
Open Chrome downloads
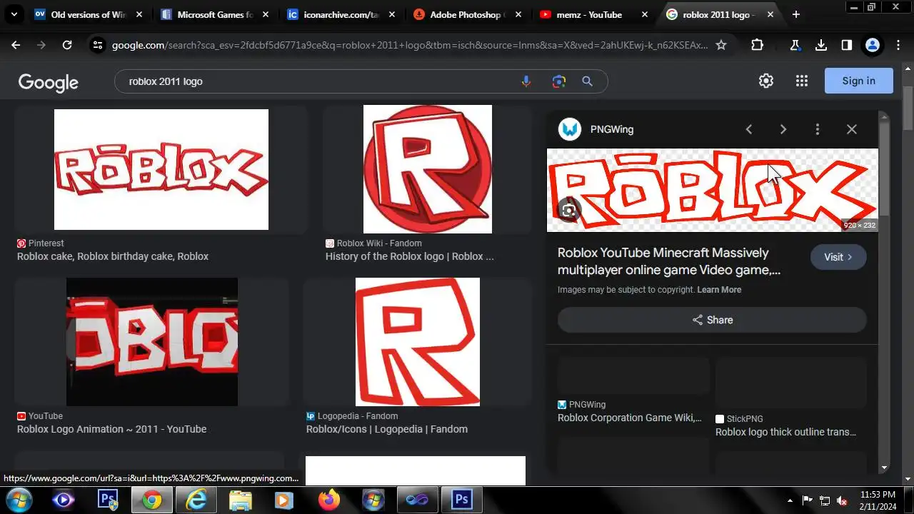821,45
